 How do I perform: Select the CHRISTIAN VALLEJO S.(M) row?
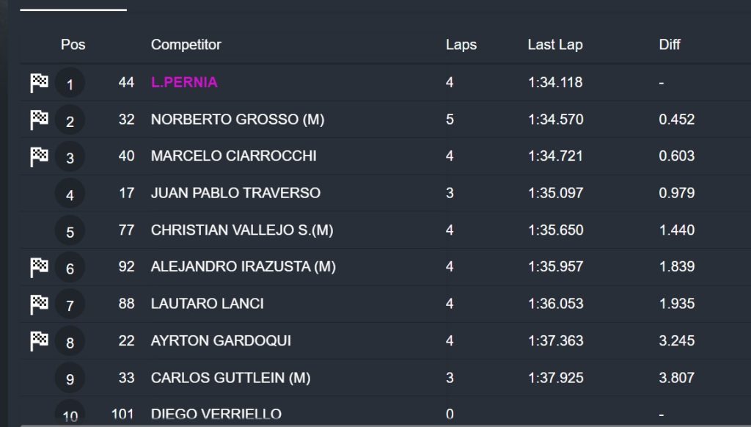point(242,230)
